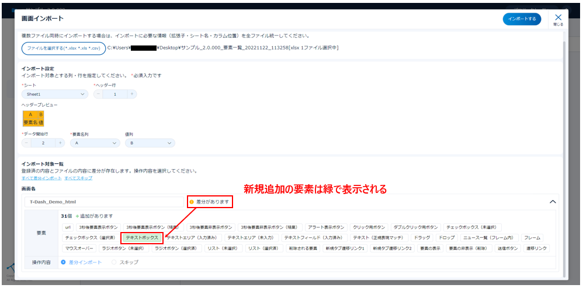Image resolution: width=583 pixels, height=288 pixels.
Task: Select the スキップ radio button
Action: click(114, 262)
